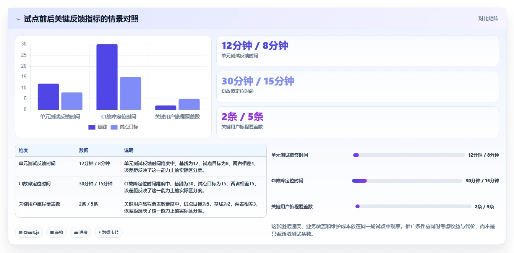Select the 单元测试反馈时间 table row name
Image resolution: width=514 pixels, height=253 pixels.
(x=37, y=164)
